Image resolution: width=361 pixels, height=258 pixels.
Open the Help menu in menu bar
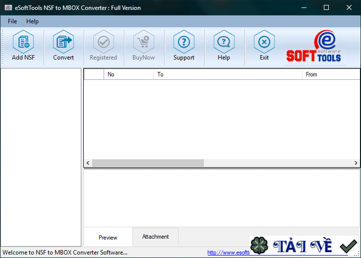(32, 21)
